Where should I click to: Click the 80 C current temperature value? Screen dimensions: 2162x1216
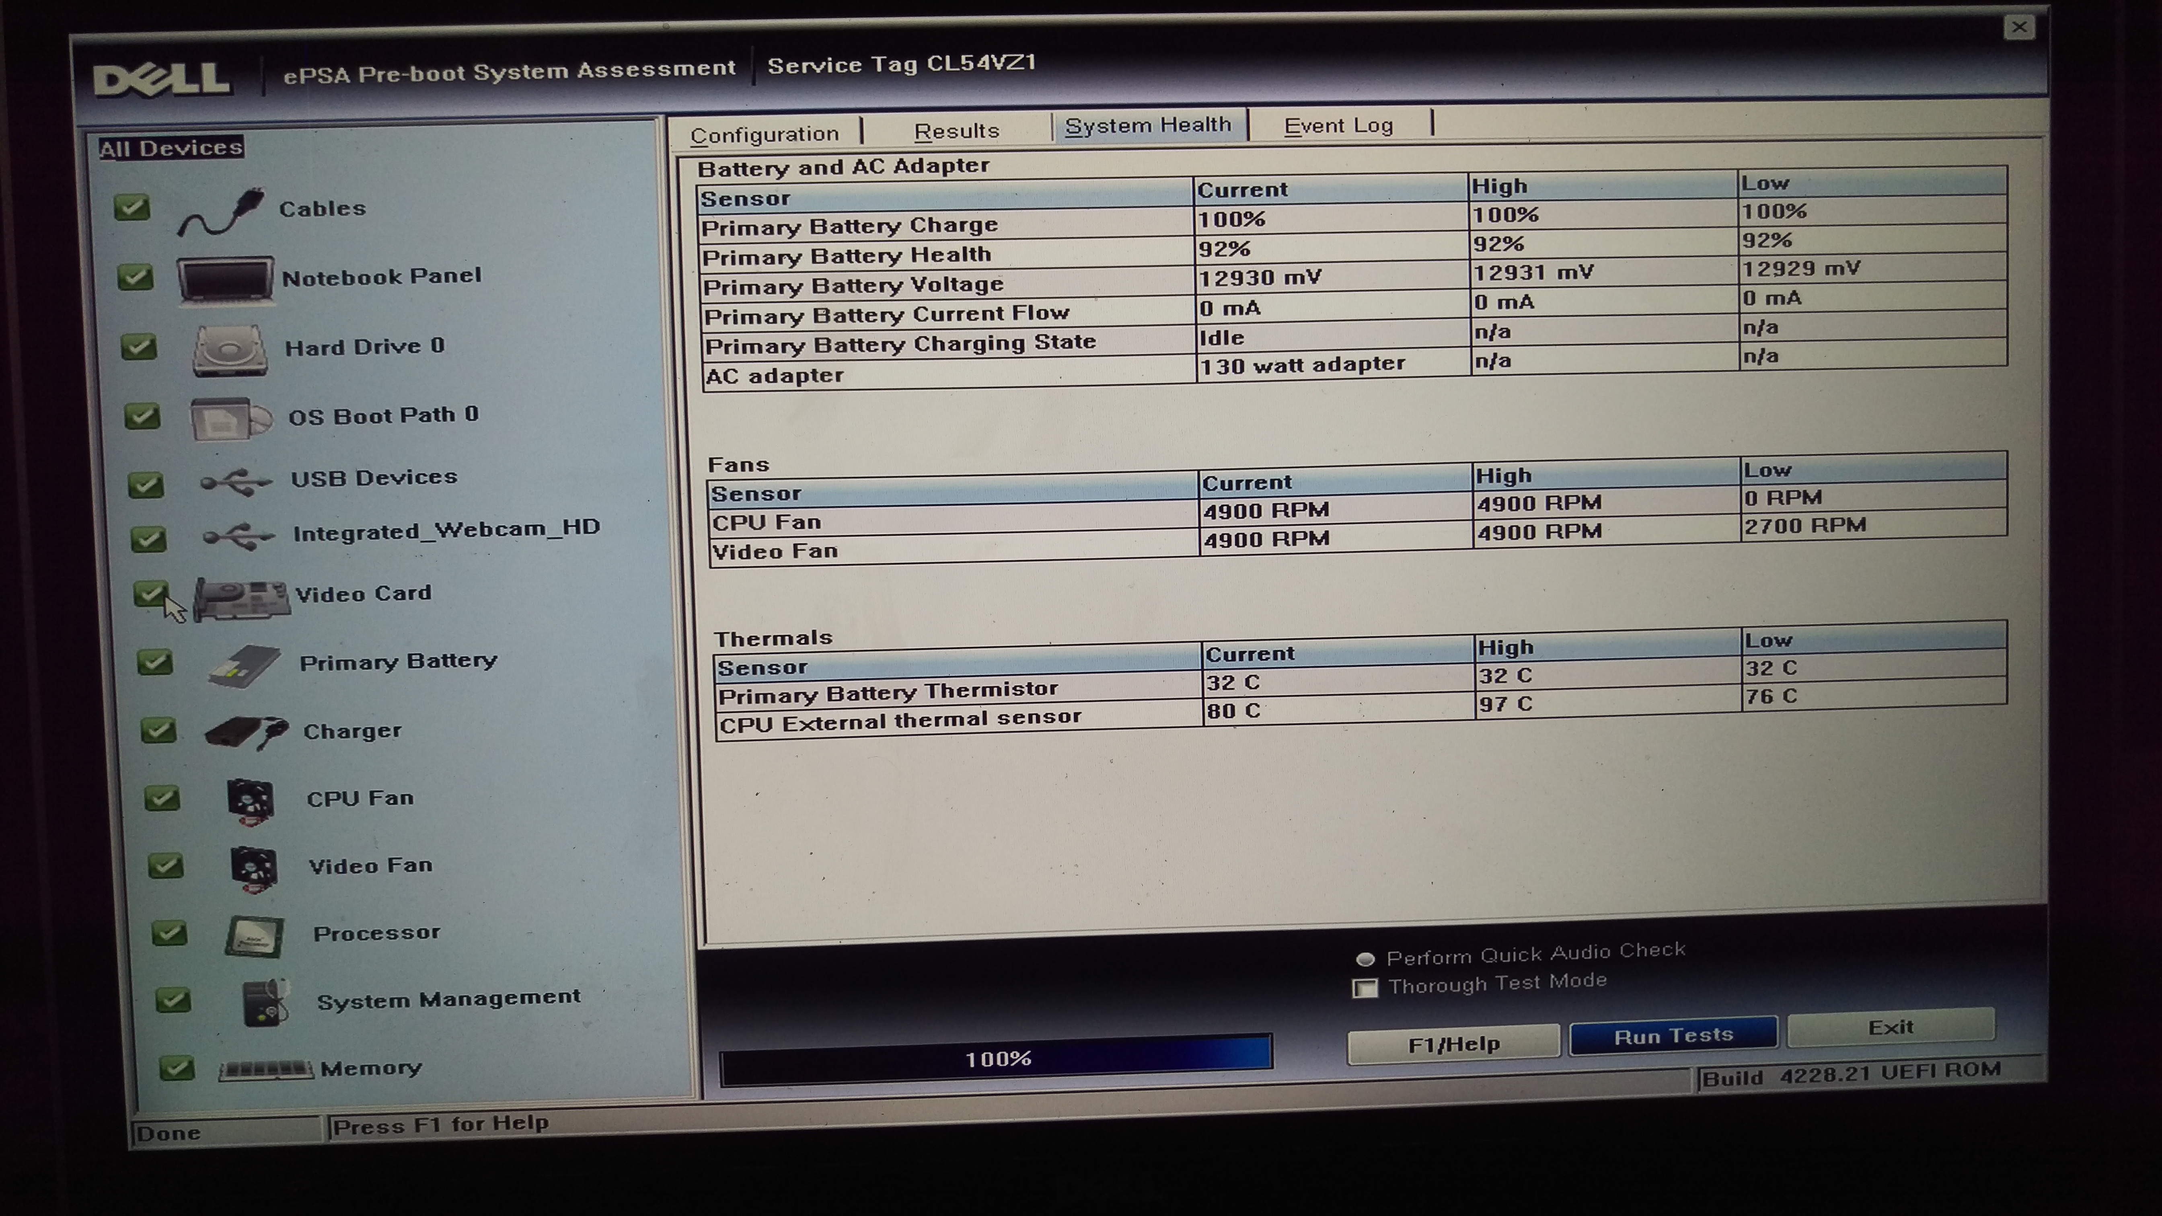coord(1233,711)
